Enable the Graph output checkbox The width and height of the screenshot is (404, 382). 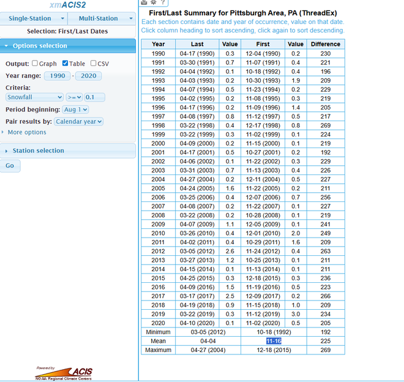point(35,64)
